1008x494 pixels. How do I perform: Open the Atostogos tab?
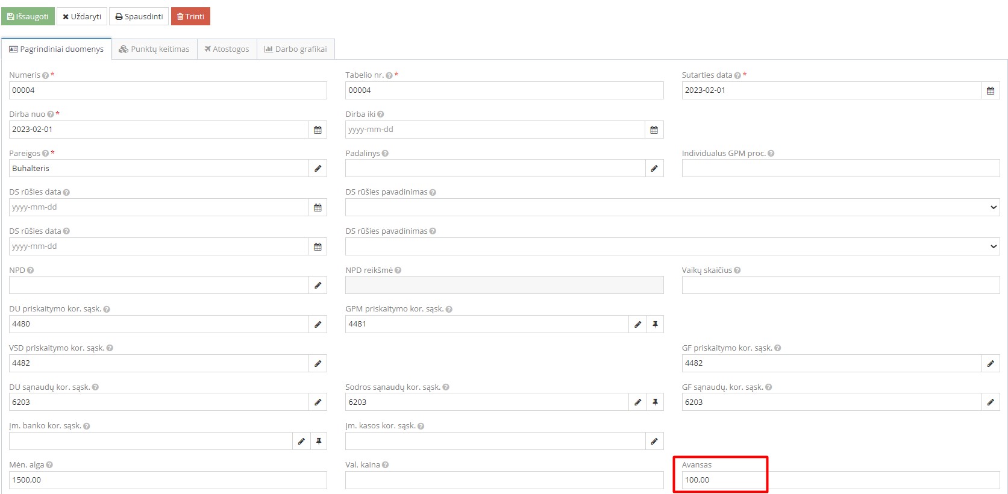click(227, 49)
